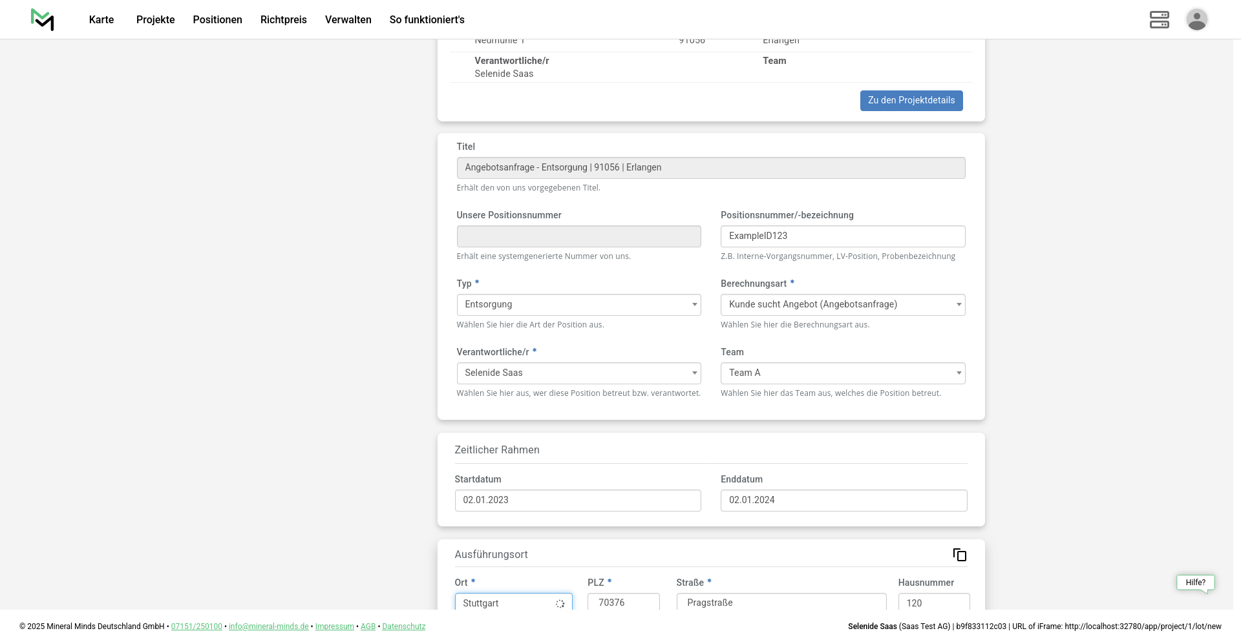Open the Verwalten menu
Screen dimensions: 1241x642
coord(348,20)
